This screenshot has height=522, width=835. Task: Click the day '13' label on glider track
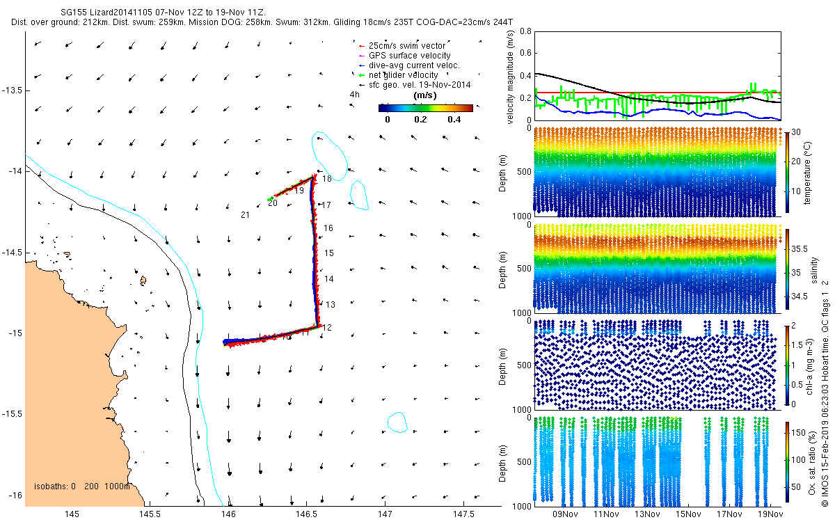pos(331,305)
